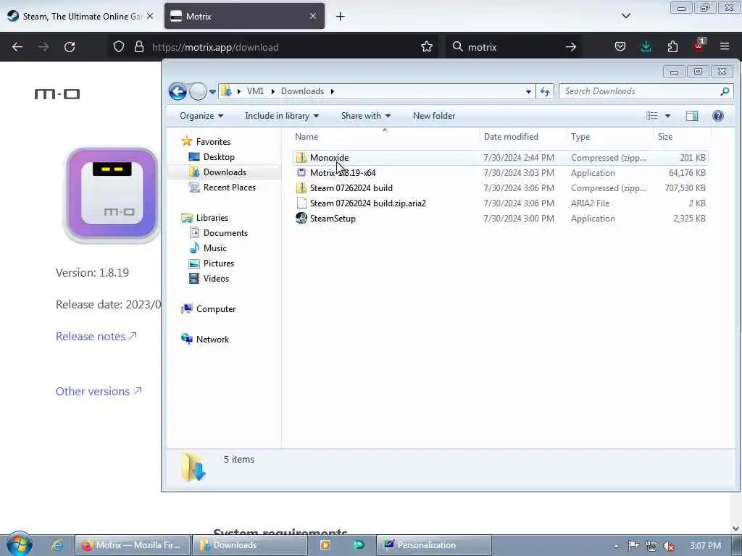The height and width of the screenshot is (556, 742).
Task: Select the Motrix tab
Action: point(244,16)
